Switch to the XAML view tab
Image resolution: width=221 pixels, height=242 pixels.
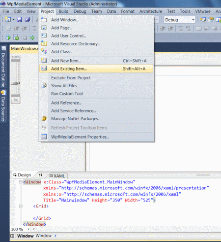(57, 176)
